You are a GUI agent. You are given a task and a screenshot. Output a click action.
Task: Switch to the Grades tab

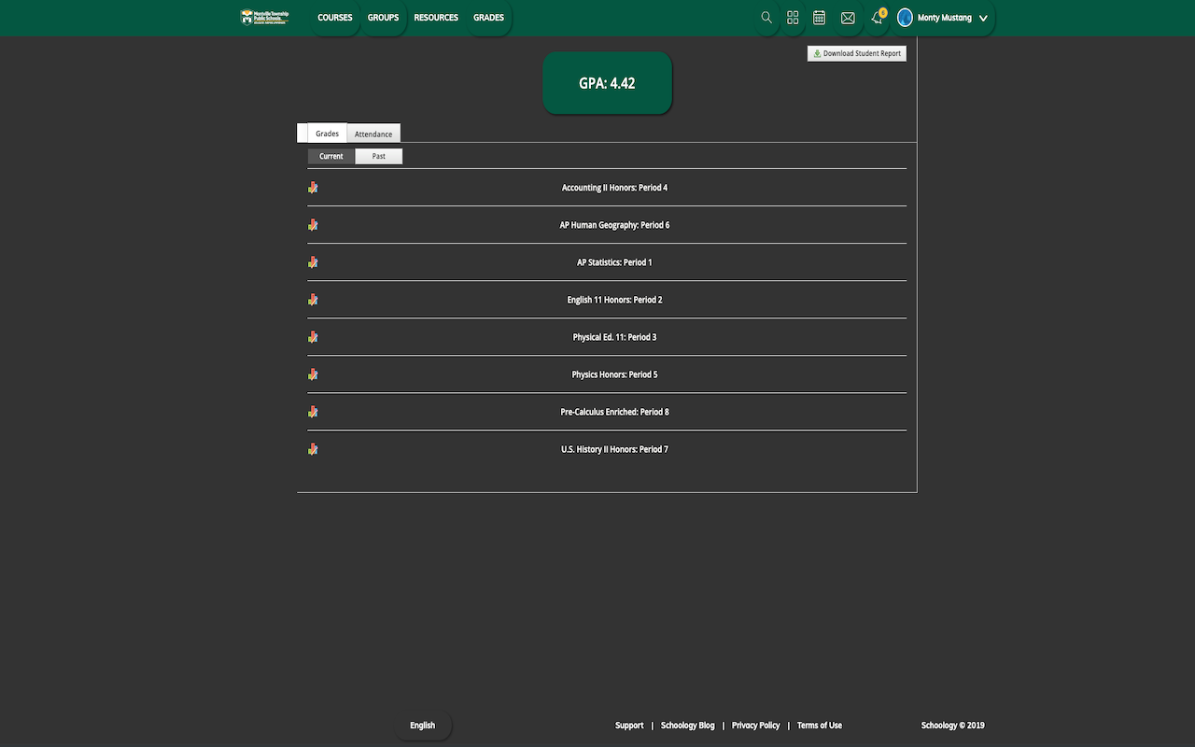(x=327, y=134)
